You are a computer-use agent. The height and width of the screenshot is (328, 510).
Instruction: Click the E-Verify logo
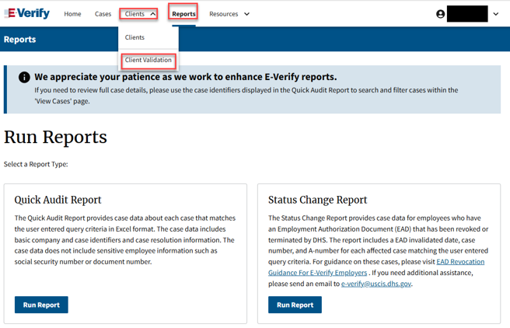[x=27, y=14]
